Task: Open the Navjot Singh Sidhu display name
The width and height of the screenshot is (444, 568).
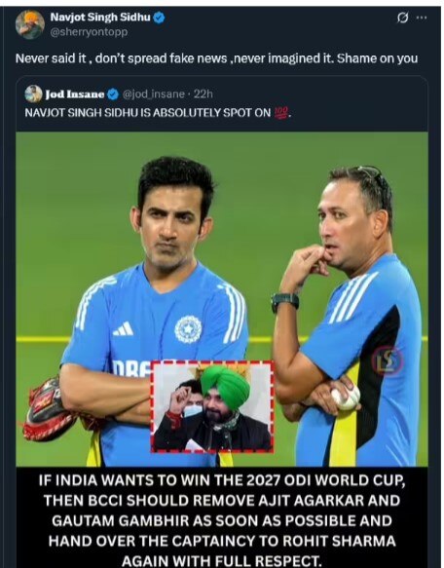Action: pyautogui.click(x=100, y=17)
